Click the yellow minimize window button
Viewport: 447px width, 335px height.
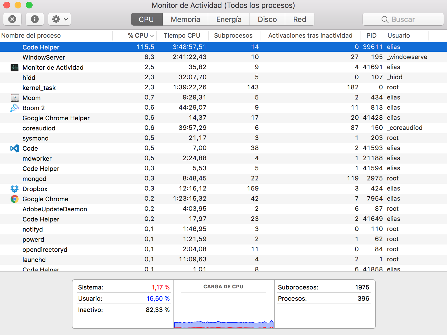click(18, 5)
